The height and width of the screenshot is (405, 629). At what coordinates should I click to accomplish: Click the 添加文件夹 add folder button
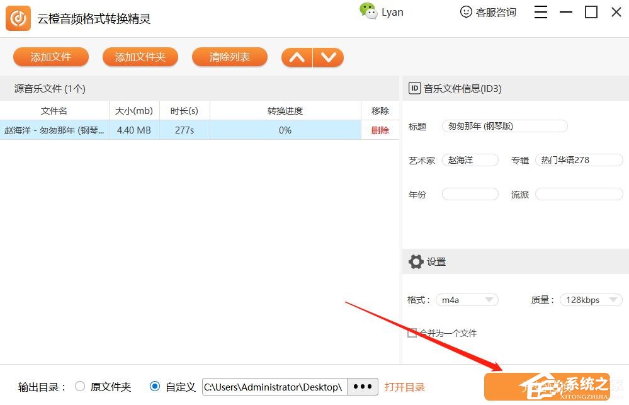point(140,57)
